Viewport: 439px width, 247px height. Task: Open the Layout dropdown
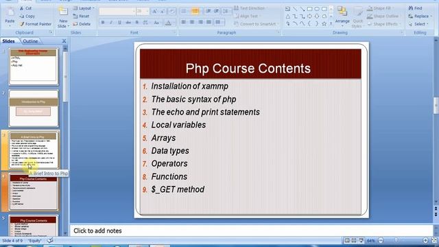point(84,8)
